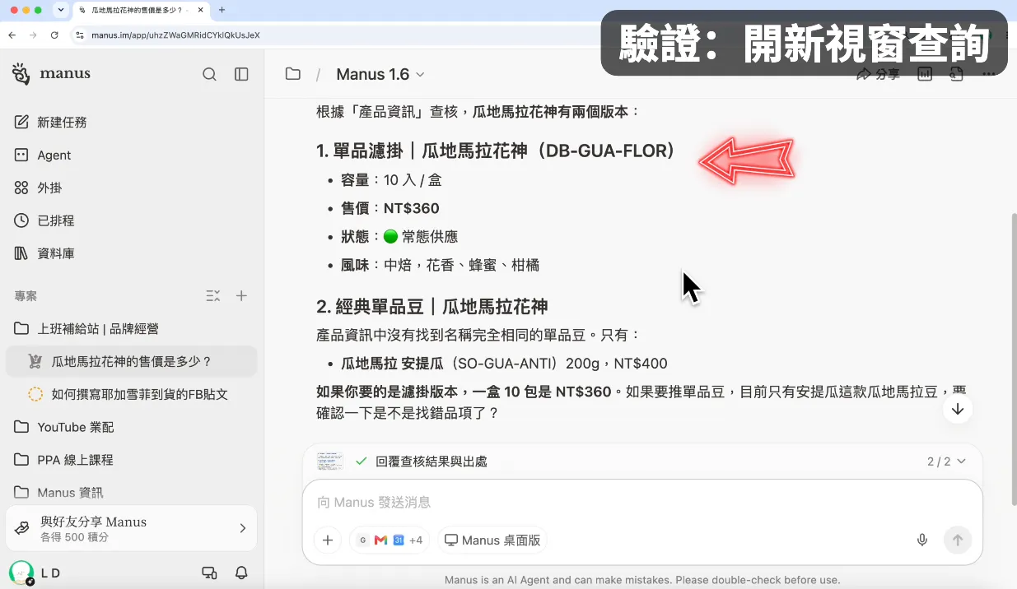Open the Manus 資訊 project folder
The image size is (1017, 589).
coord(132,493)
